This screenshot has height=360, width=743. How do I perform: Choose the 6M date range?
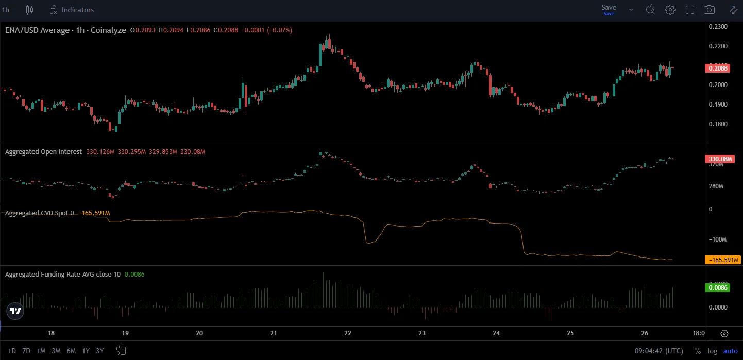pyautogui.click(x=71, y=351)
